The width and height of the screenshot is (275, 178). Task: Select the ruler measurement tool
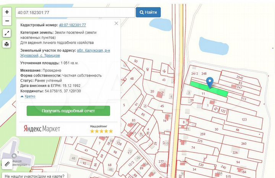(7, 164)
